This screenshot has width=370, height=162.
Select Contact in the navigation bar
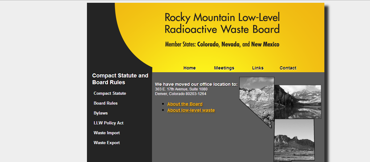(288, 68)
